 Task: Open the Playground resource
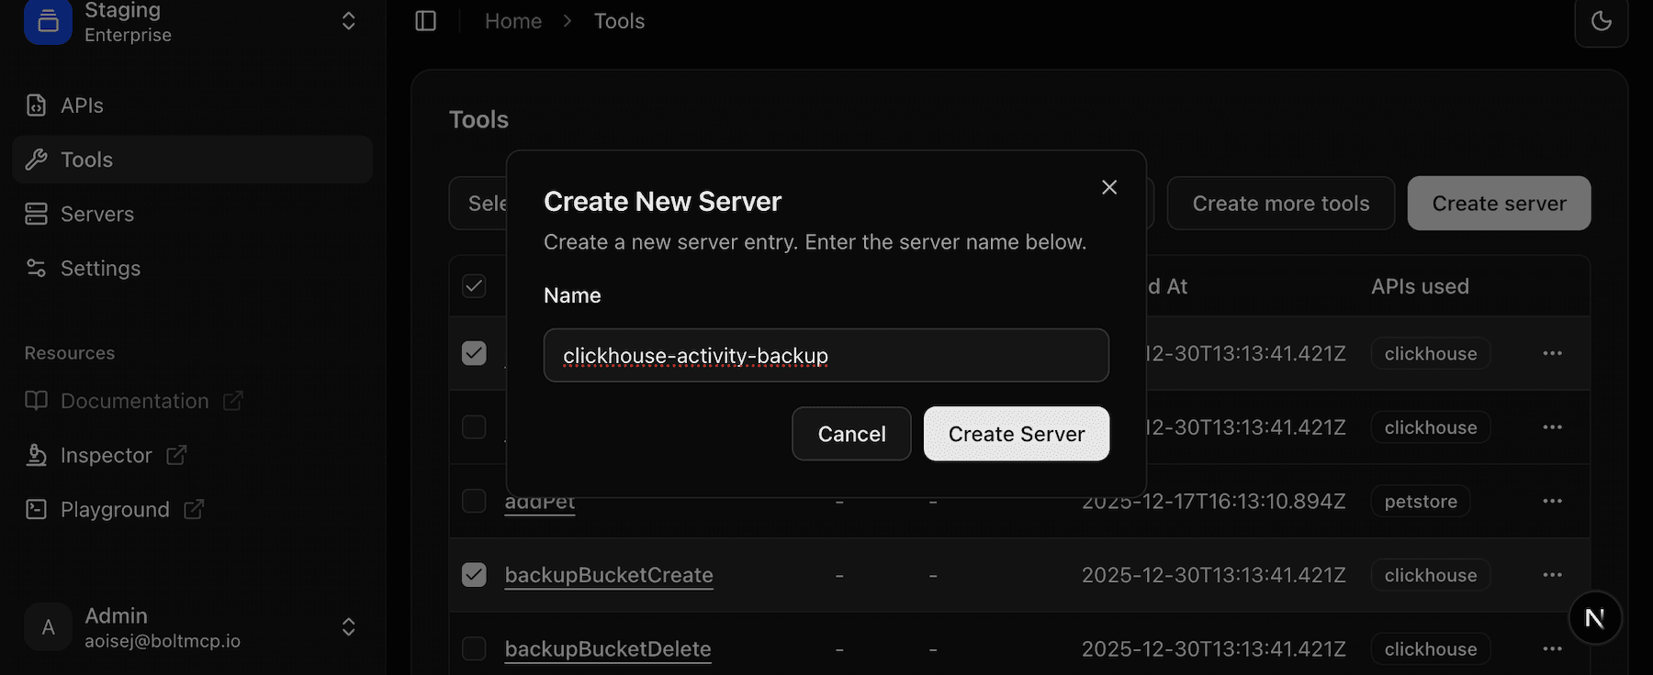point(114,509)
